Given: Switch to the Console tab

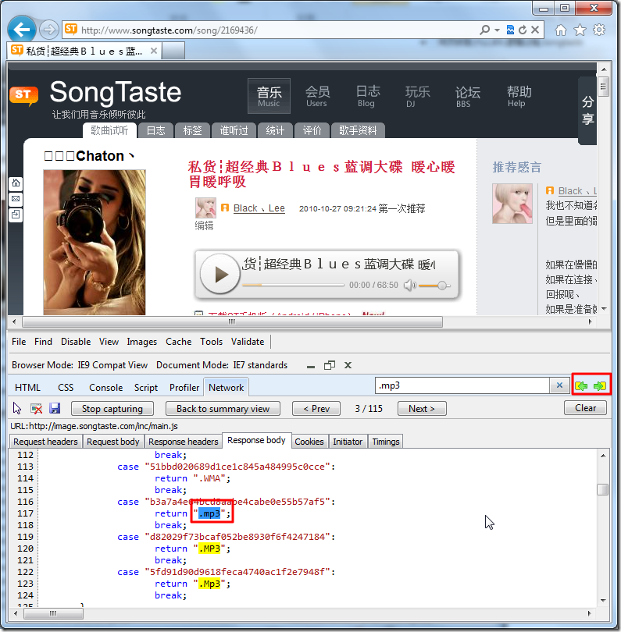Looking at the screenshot, I should coord(105,387).
